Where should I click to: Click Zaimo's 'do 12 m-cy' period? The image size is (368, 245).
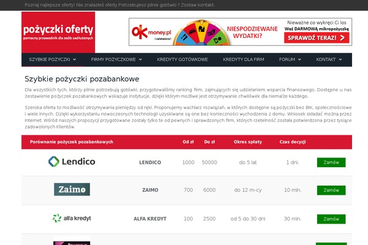coord(248,190)
